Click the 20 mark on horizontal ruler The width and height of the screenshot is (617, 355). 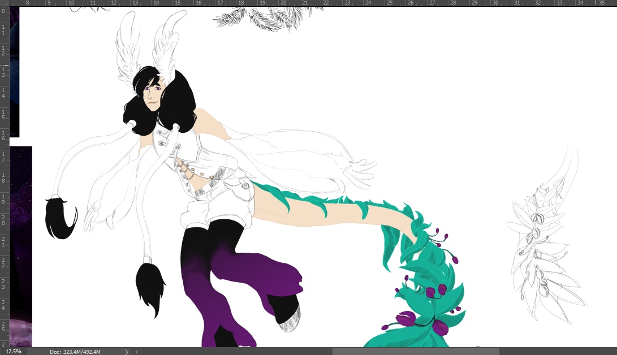[x=282, y=3]
